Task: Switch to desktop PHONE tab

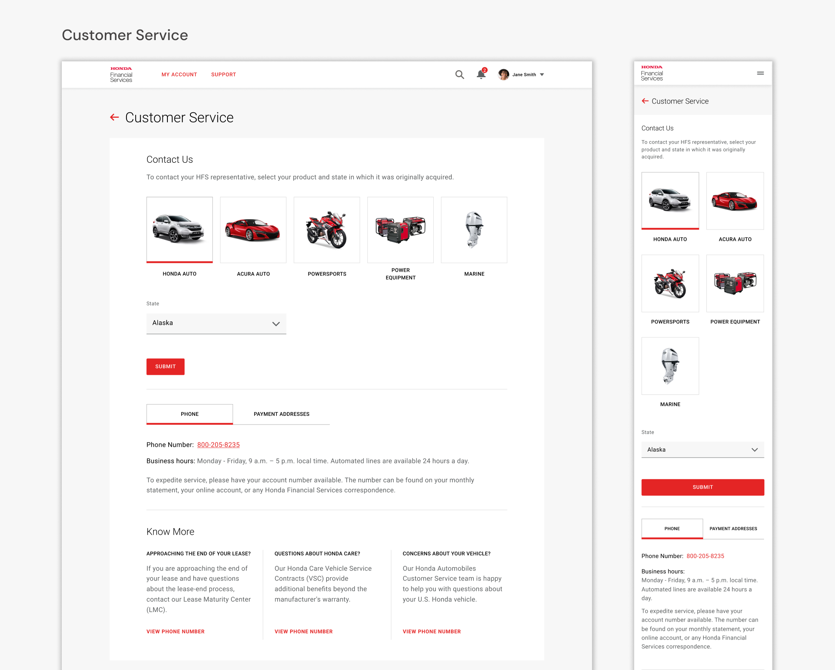Action: pos(190,414)
